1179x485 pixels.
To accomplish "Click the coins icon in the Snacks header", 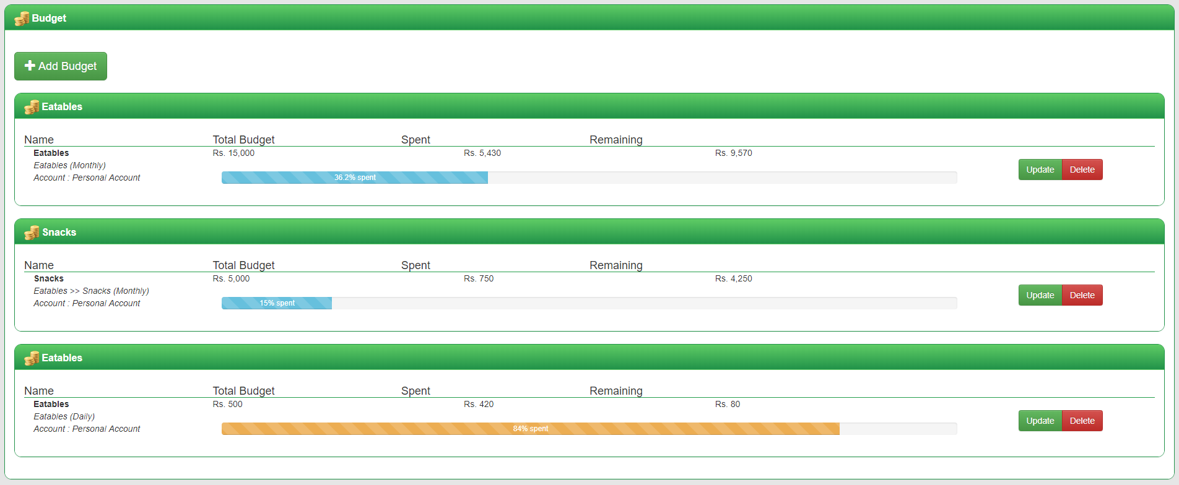I will pyautogui.click(x=32, y=233).
